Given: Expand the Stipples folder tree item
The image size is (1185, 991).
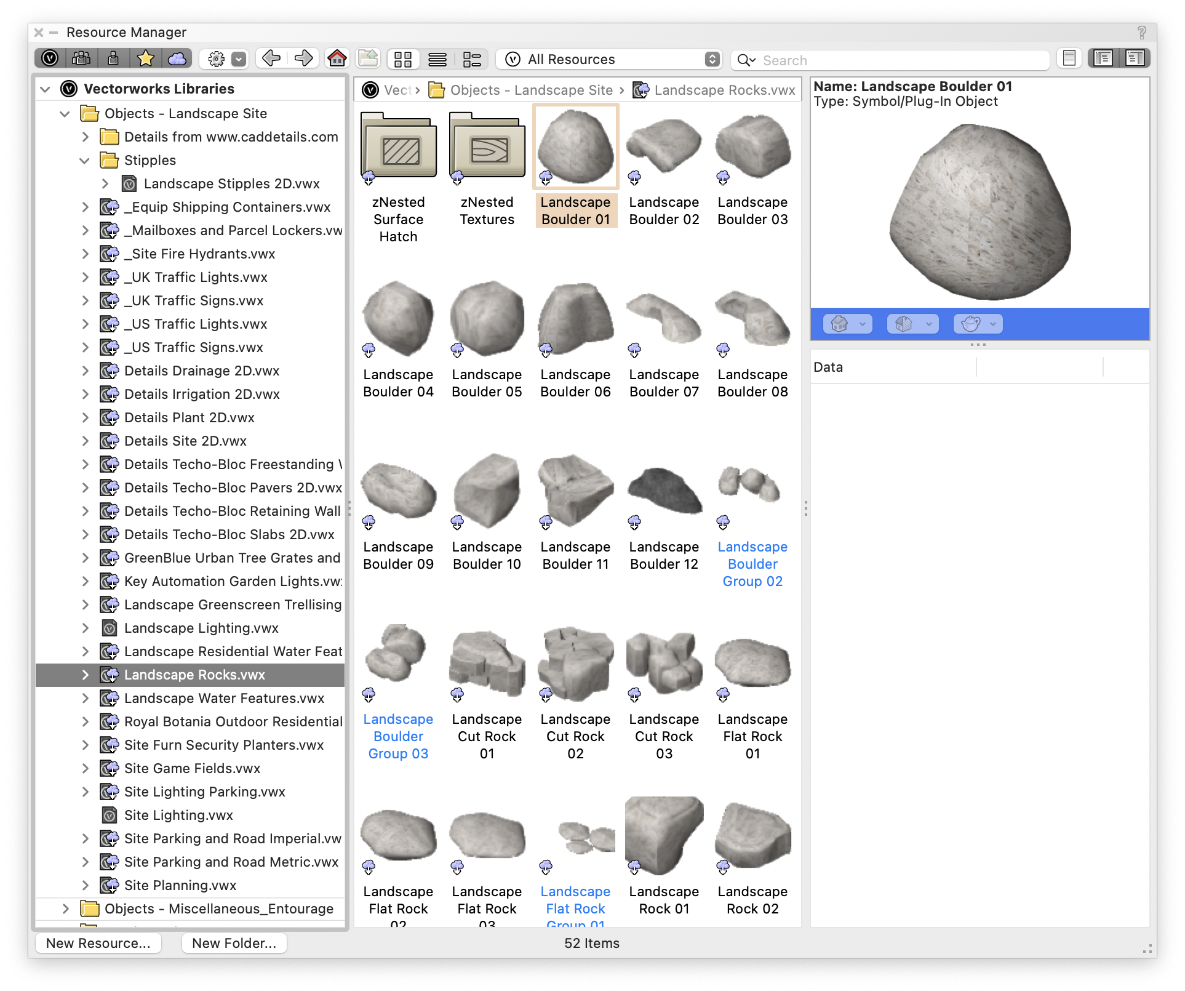Looking at the screenshot, I should point(85,161).
